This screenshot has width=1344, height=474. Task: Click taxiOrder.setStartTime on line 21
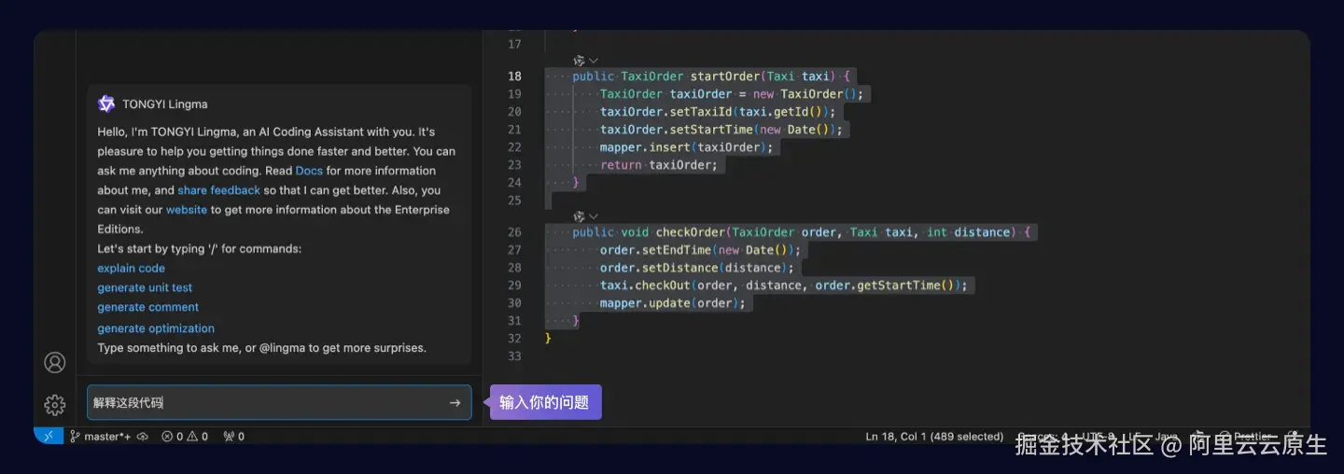click(x=721, y=130)
